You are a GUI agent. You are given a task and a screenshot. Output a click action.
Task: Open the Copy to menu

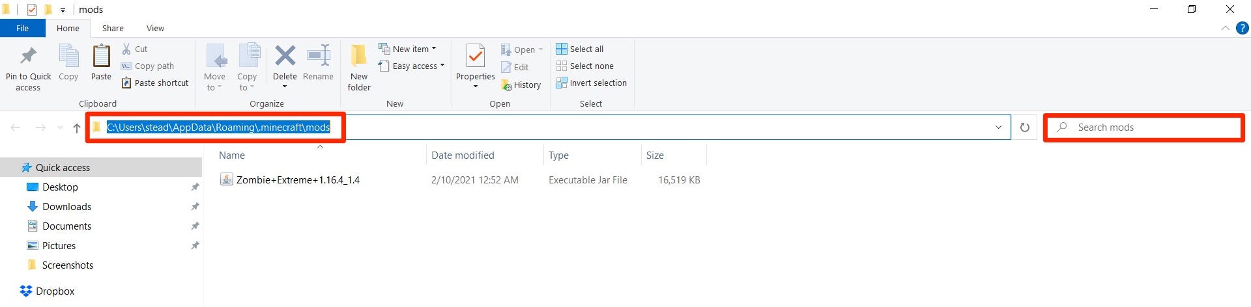click(248, 68)
